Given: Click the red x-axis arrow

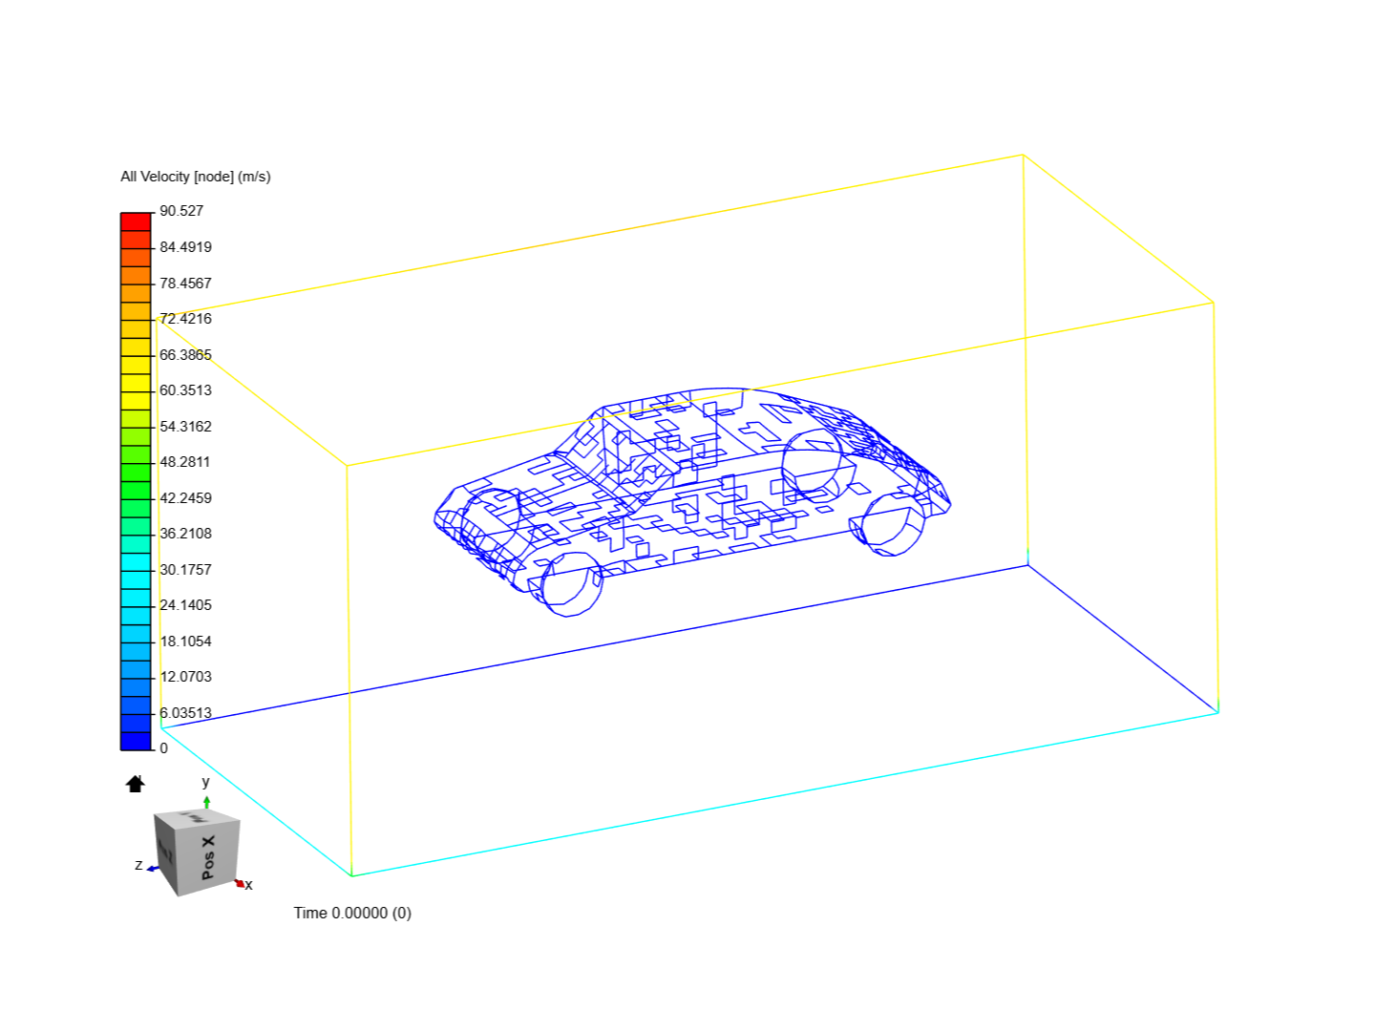Looking at the screenshot, I should pyautogui.click(x=241, y=884).
